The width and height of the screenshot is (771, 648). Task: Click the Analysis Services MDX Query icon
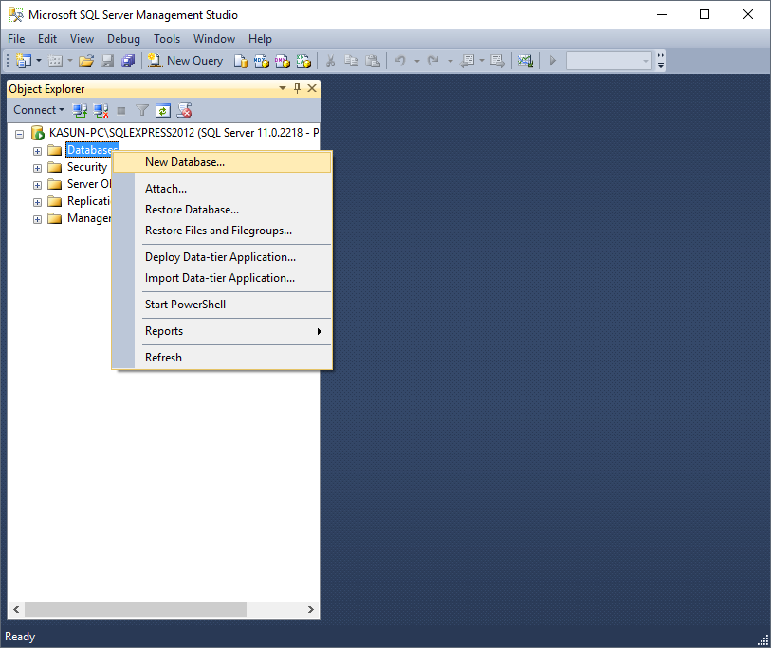tap(262, 61)
